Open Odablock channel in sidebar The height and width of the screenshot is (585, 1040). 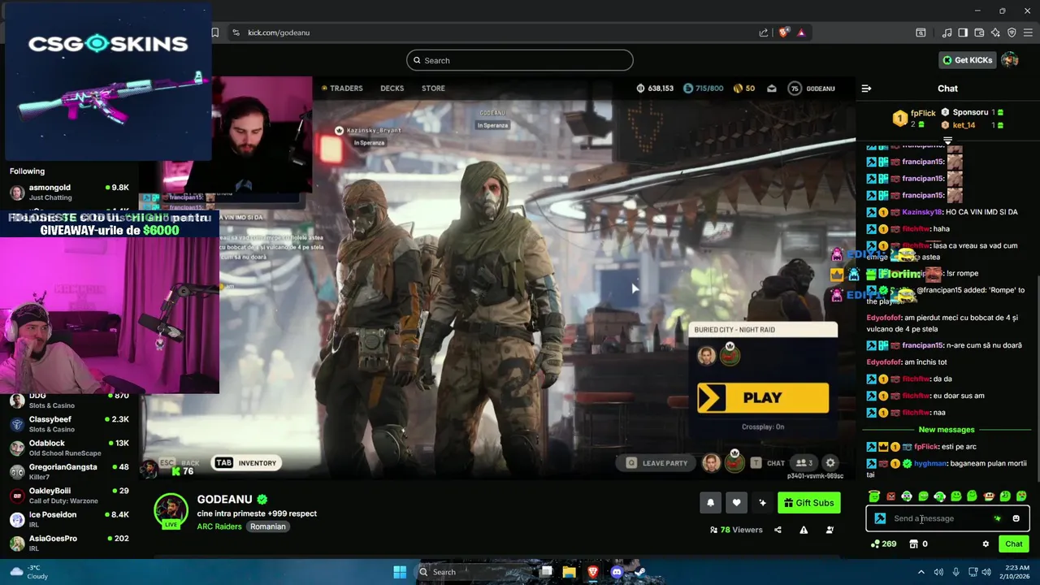click(70, 448)
